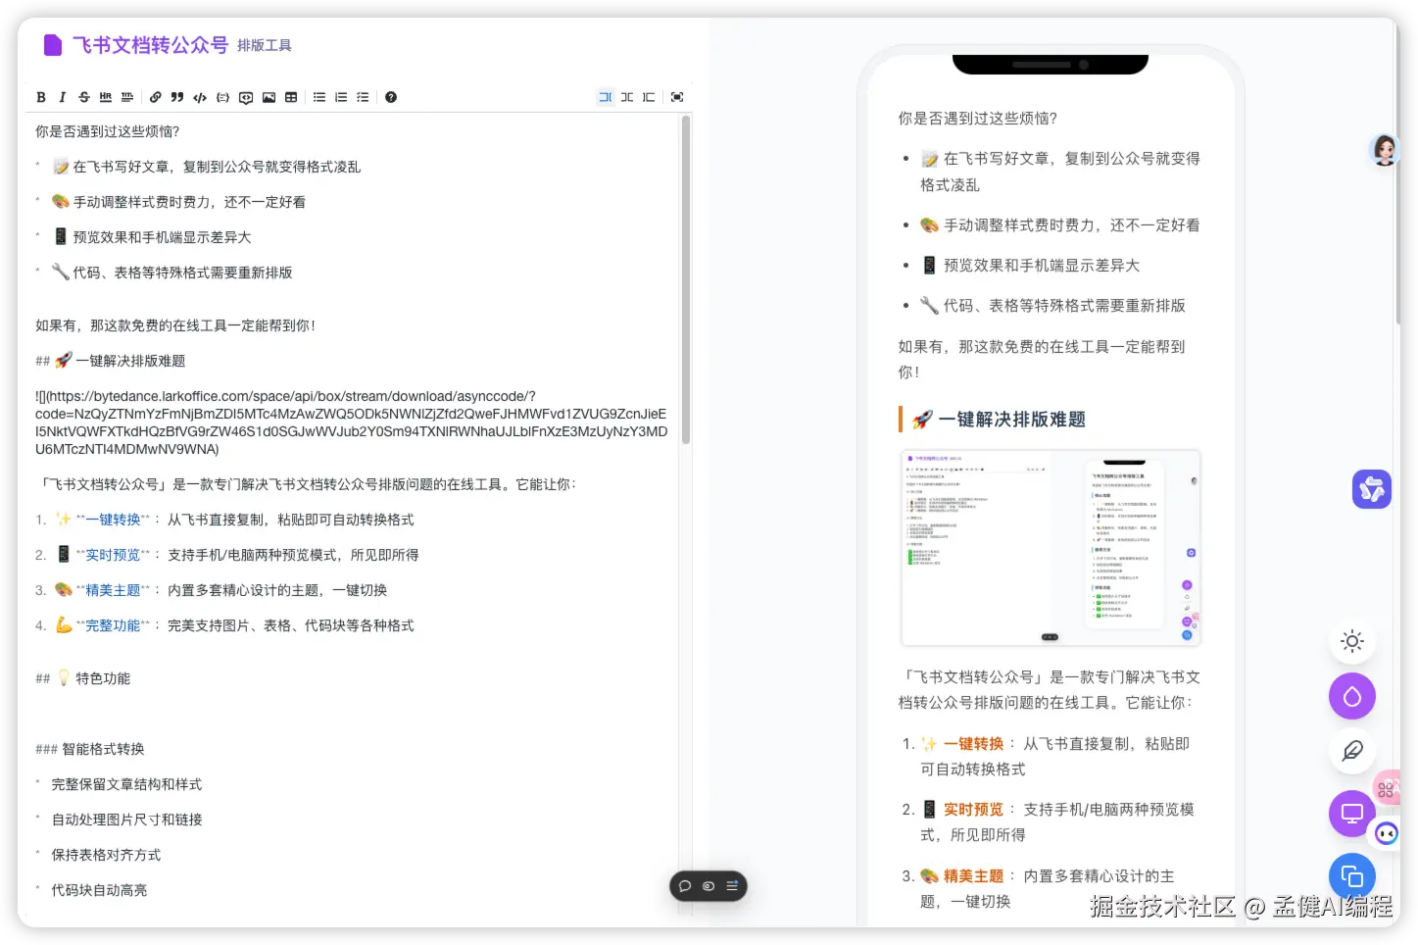Click editor line '## 🚀 一键解决排版难题'
Viewport: 1418px width, 945px height.
pos(111,361)
